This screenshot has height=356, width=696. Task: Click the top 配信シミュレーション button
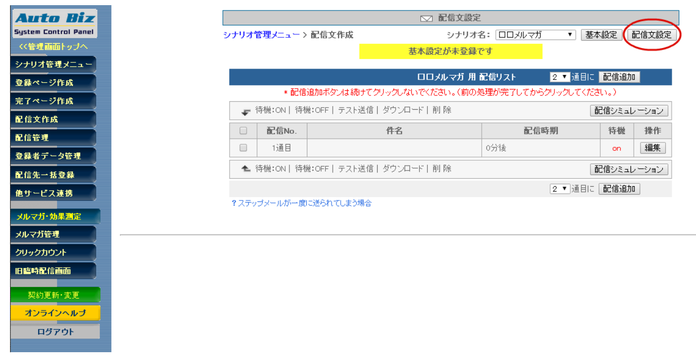coord(629,111)
